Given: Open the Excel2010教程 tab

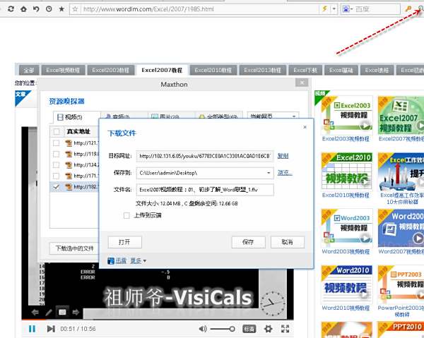Looking at the screenshot, I should (213, 70).
